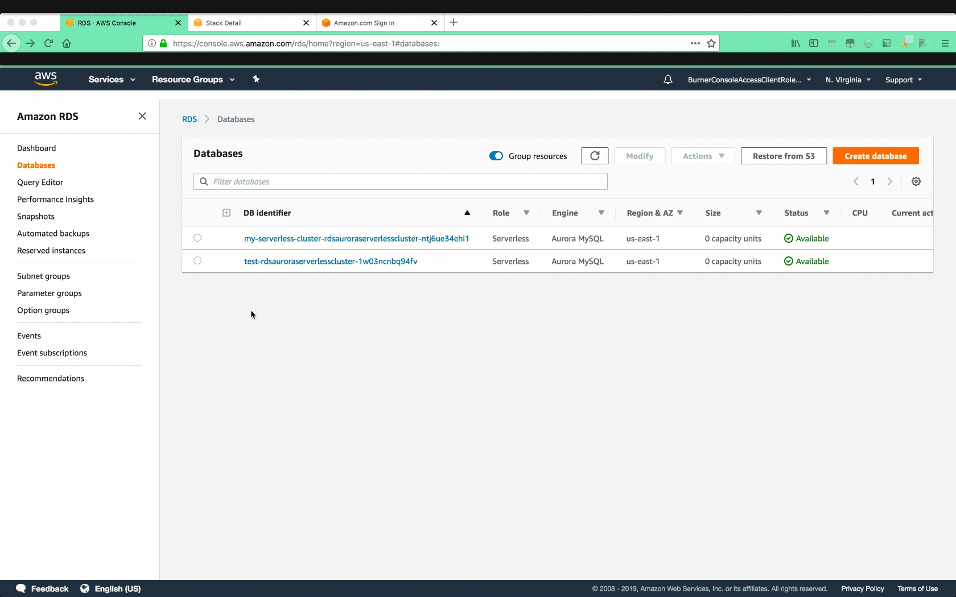Select the test-rdsauroraserverlesscluster radio button
The image size is (956, 597).
coord(197,260)
